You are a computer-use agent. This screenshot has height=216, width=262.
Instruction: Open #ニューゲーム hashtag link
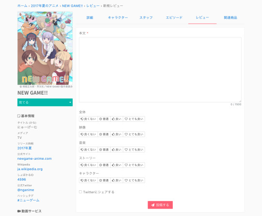(x=29, y=200)
